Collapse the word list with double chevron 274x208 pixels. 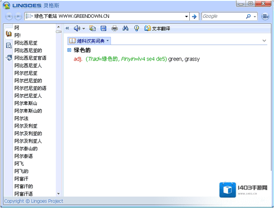67,28
